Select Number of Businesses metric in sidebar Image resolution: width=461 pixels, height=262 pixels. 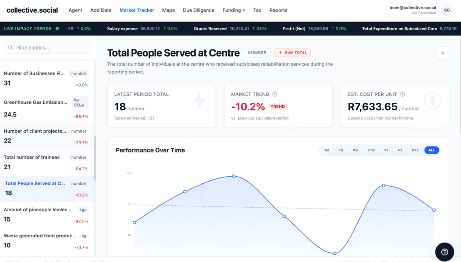click(x=47, y=79)
